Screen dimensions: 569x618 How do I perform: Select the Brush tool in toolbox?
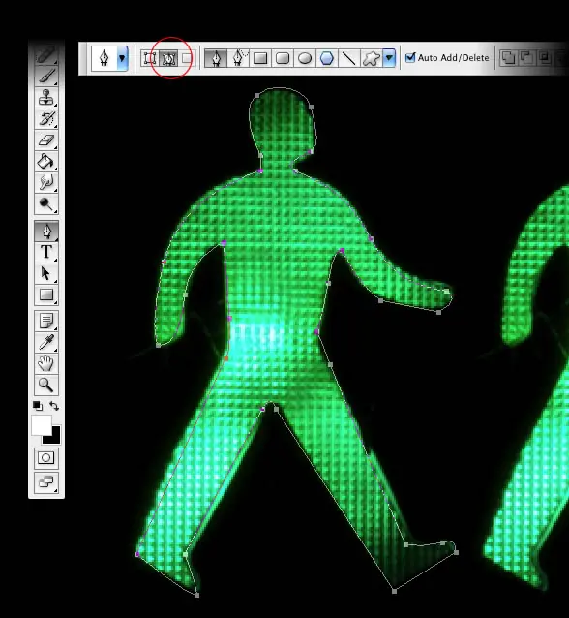tap(46, 76)
